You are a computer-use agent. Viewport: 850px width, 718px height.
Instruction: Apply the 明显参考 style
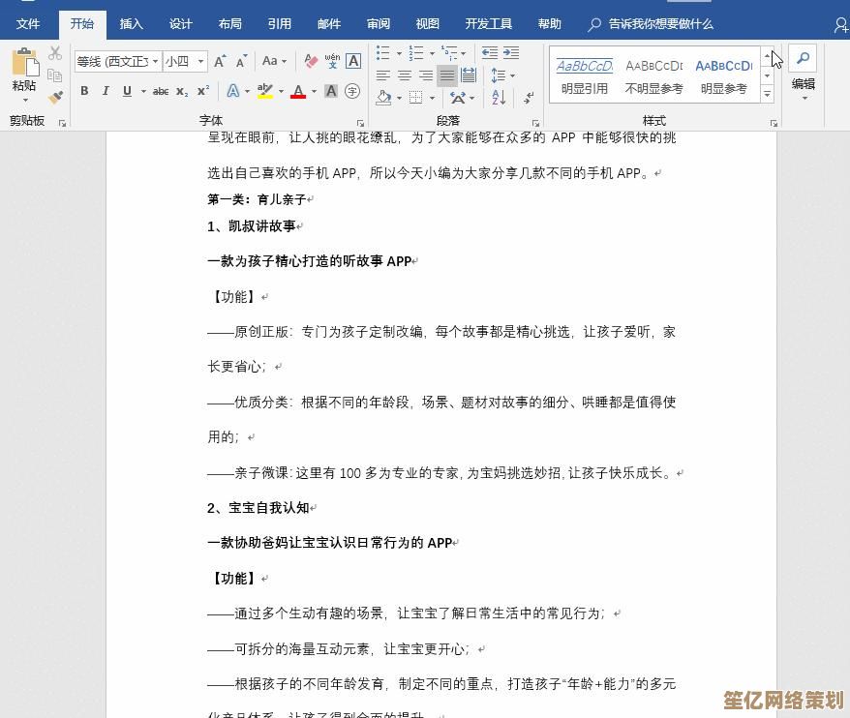pos(724,75)
